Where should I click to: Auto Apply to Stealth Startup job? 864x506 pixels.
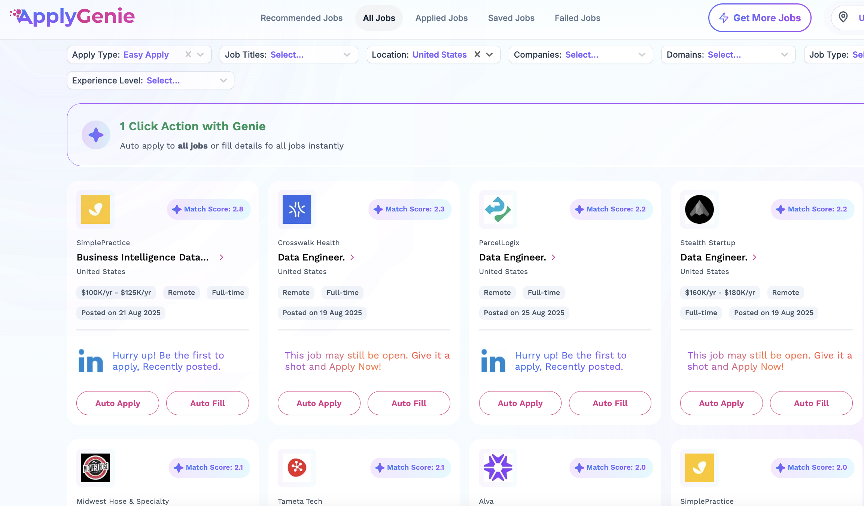[x=721, y=403]
